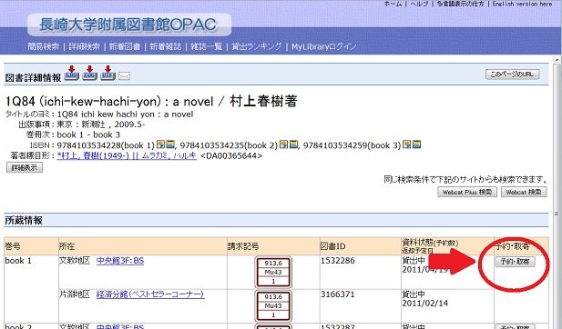Click the Webcat 検索 button

524,192
